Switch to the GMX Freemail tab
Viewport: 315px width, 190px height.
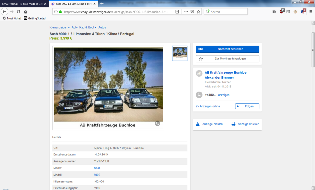pos(22,4)
